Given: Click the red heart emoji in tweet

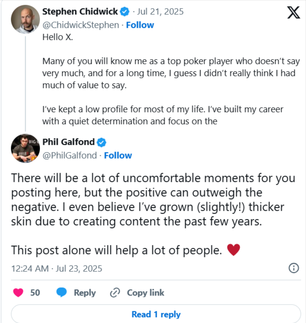Looking at the screenshot, I should (233, 250).
